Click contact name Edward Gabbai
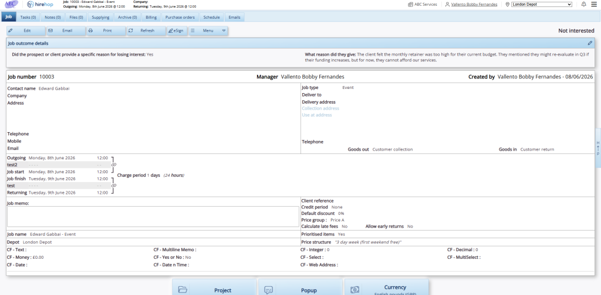The image size is (601, 295). [54, 88]
